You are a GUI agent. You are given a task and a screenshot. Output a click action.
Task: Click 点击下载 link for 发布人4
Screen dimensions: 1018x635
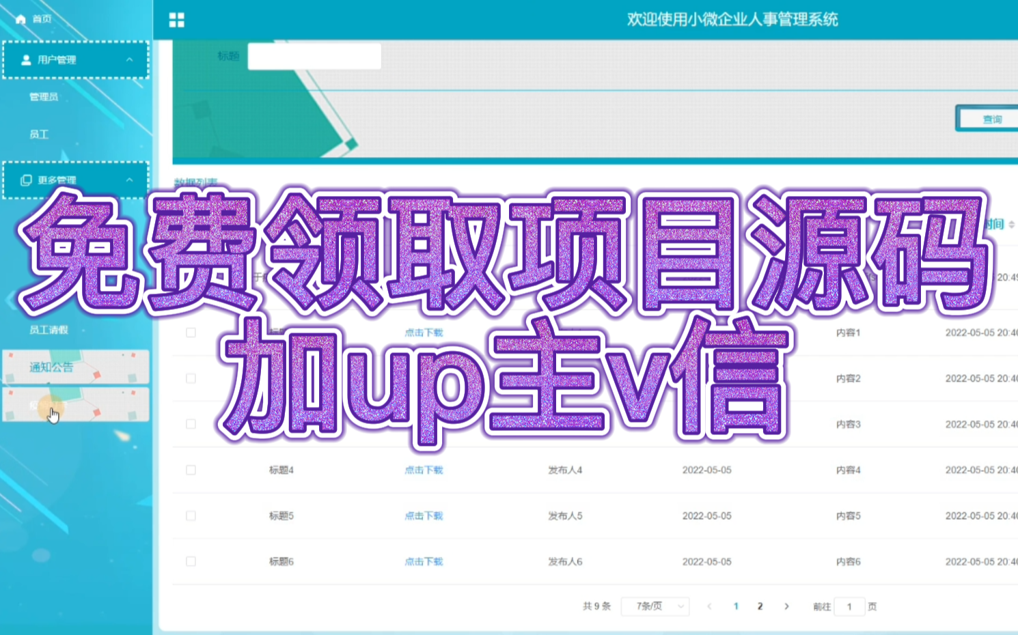pos(422,470)
